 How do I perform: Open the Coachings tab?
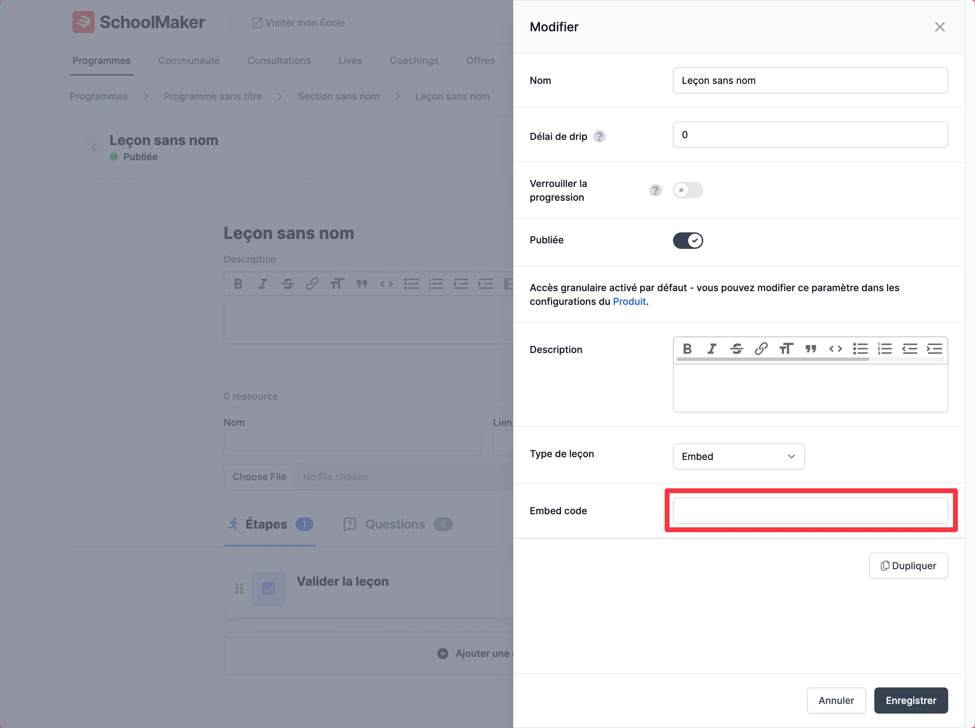click(414, 60)
